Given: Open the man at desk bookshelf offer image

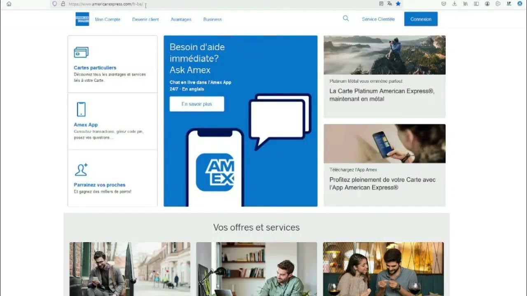Looking at the screenshot, I should coord(257,269).
